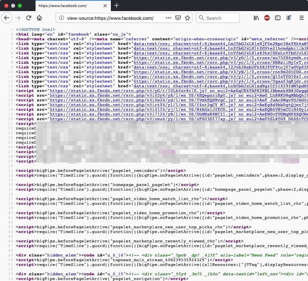This screenshot has width=308, height=281.
Task: Open the base64 stylesheet link on line 13
Action: coord(221,86)
